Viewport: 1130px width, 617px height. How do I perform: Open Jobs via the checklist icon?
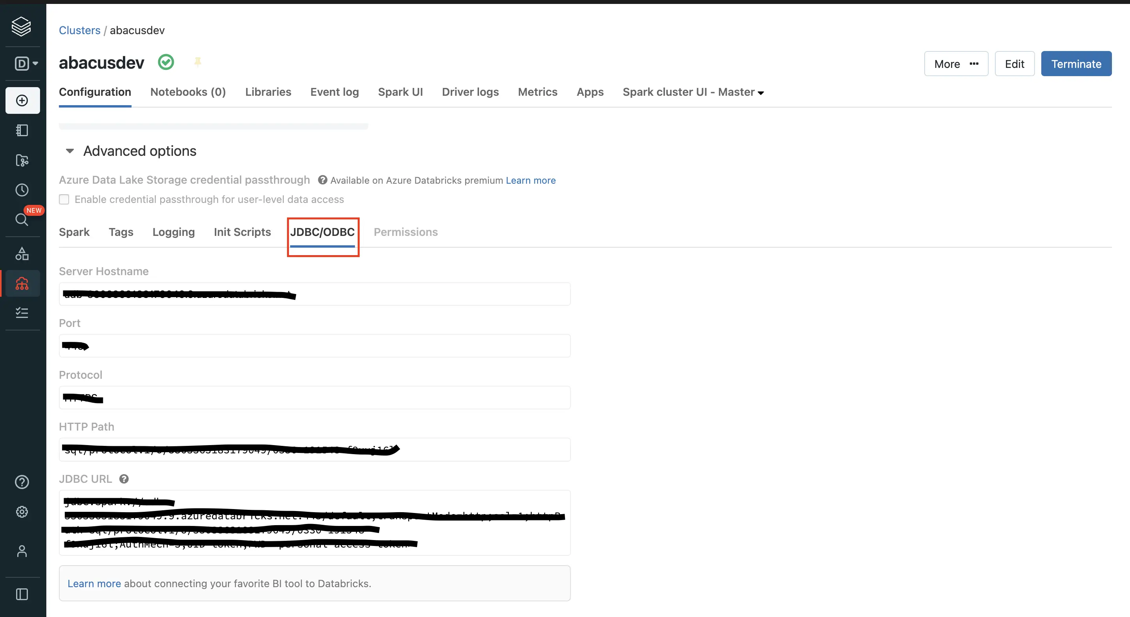pos(22,312)
